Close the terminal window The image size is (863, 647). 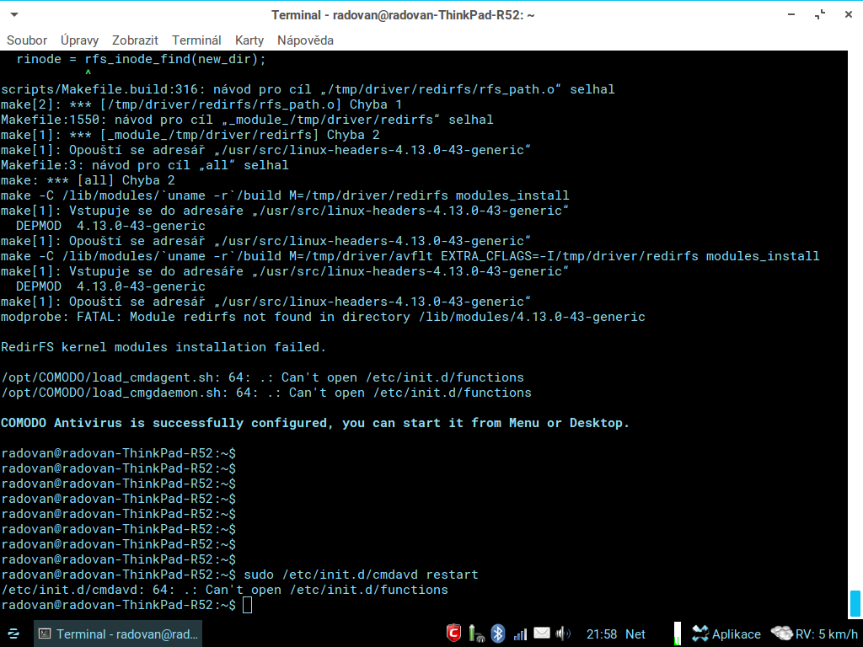coord(848,15)
